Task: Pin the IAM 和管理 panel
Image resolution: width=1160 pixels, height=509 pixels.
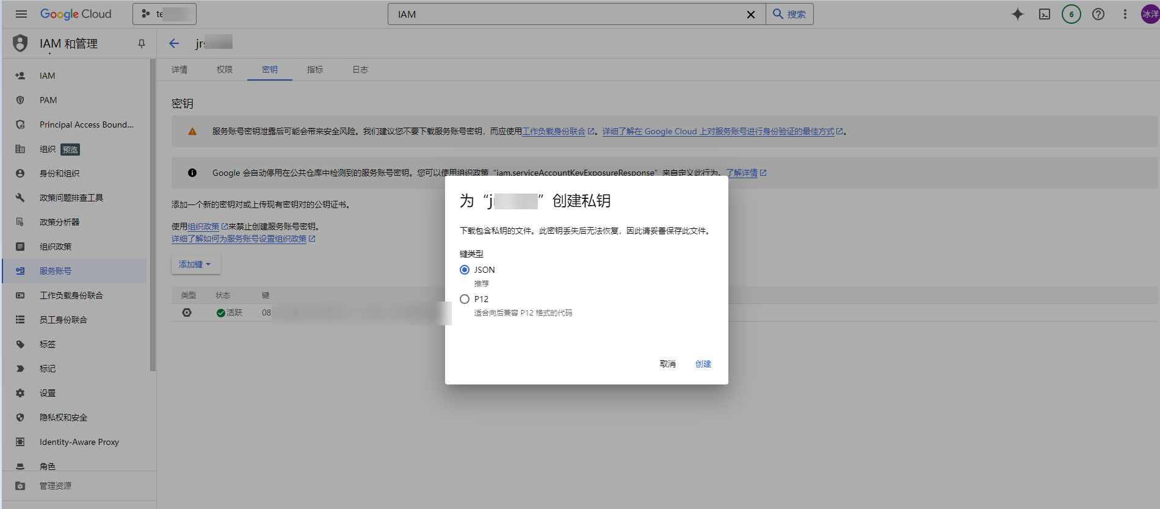Action: click(x=142, y=43)
